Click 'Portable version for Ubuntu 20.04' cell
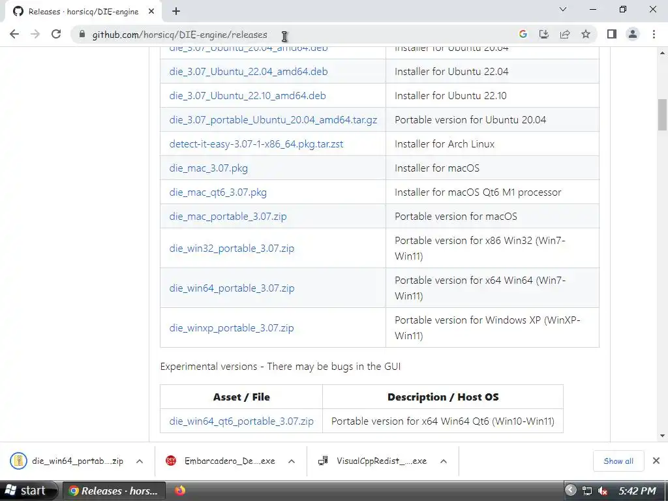 click(x=493, y=120)
